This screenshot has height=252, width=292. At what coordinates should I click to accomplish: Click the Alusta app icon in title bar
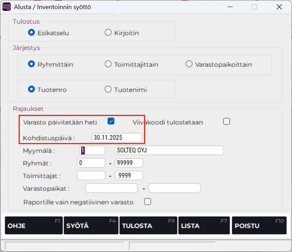tap(7, 7)
